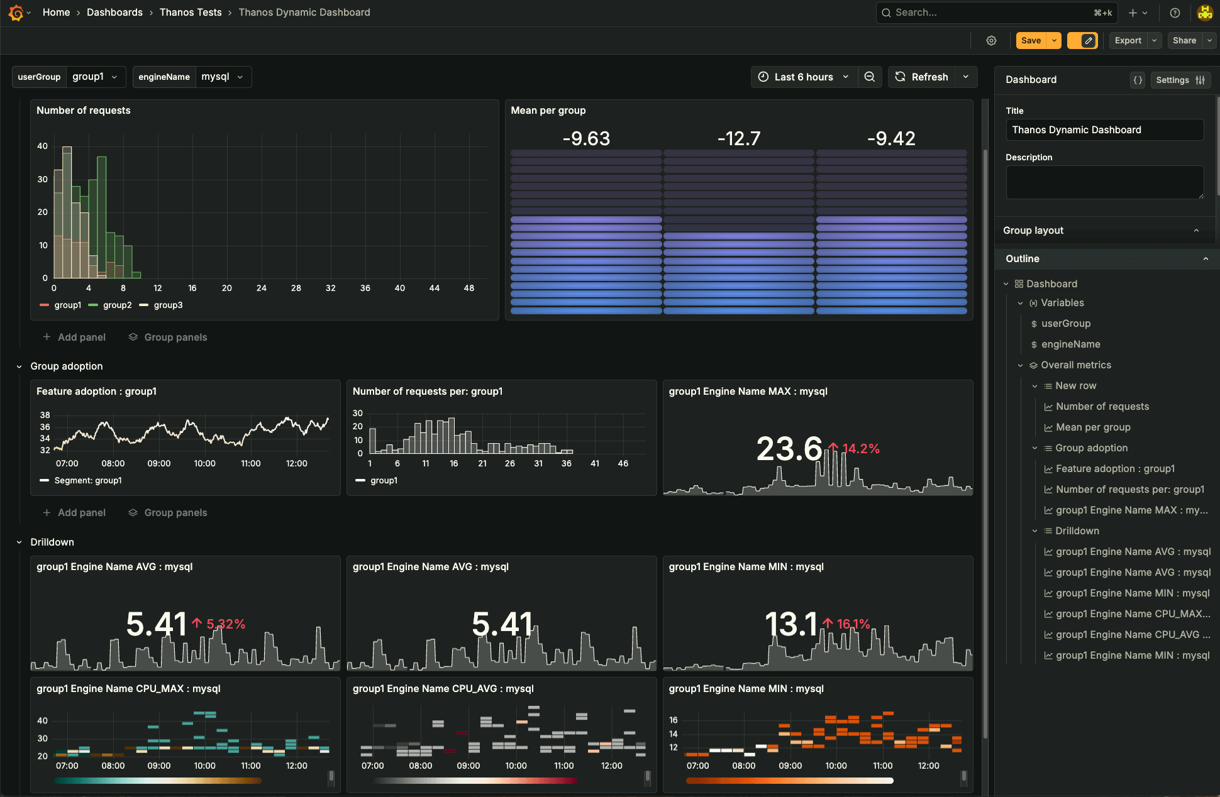This screenshot has width=1220, height=797.
Task: Navigate to the Dashboards breadcrumb
Action: (114, 12)
